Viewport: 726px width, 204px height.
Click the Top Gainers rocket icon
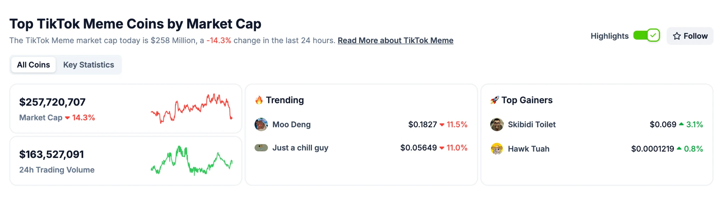pos(495,100)
